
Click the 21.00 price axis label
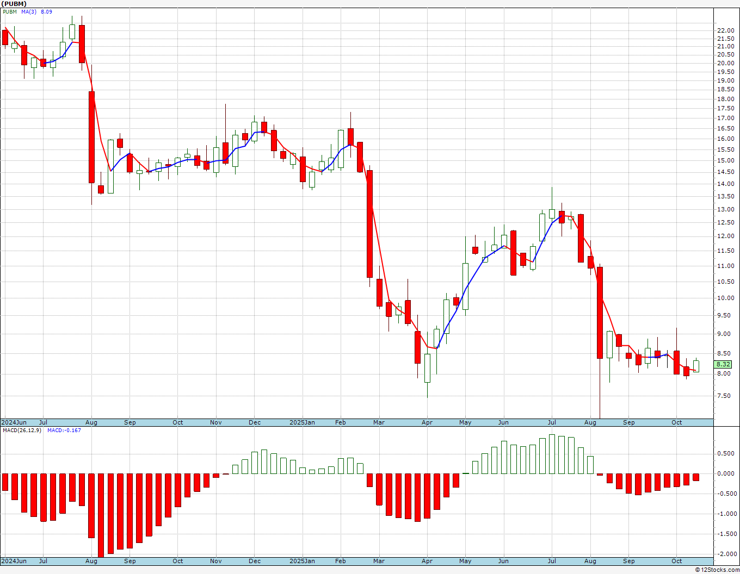click(x=725, y=46)
